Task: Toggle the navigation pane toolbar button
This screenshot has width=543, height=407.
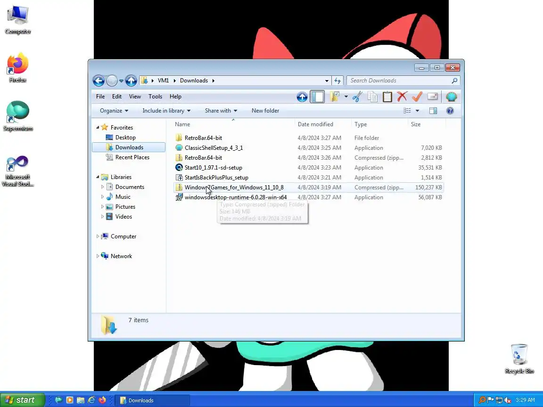Action: [x=317, y=97]
